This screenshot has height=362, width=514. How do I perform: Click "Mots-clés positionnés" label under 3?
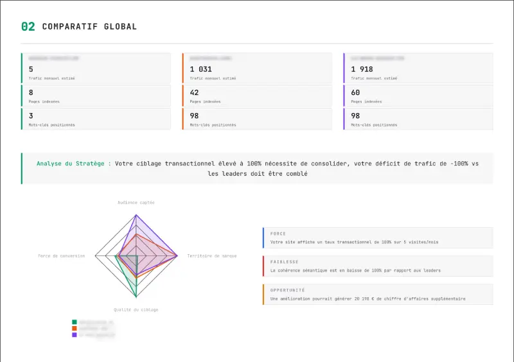click(x=52, y=125)
